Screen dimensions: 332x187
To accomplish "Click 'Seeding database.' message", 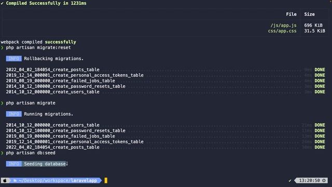I will click(46, 164).
